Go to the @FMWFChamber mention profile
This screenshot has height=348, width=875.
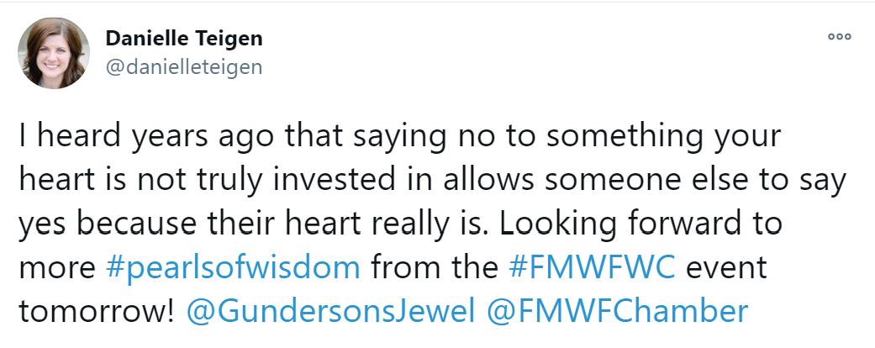617,312
